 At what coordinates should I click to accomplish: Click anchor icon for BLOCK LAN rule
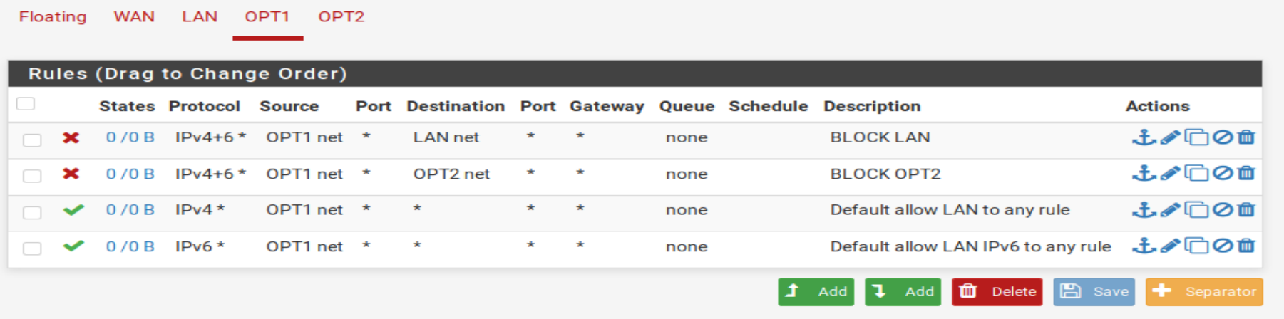tap(1144, 137)
